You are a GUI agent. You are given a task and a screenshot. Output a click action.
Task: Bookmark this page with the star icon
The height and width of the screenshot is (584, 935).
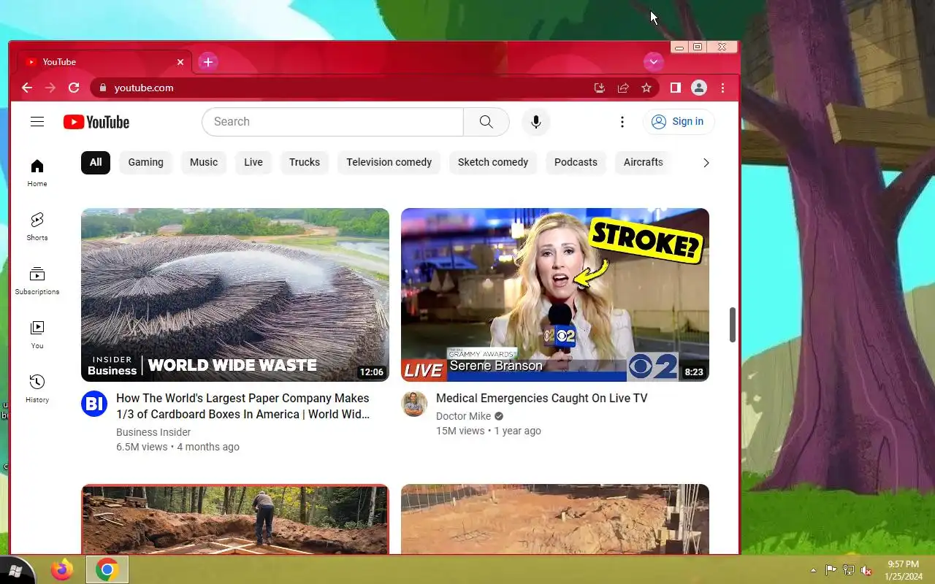pyautogui.click(x=646, y=88)
